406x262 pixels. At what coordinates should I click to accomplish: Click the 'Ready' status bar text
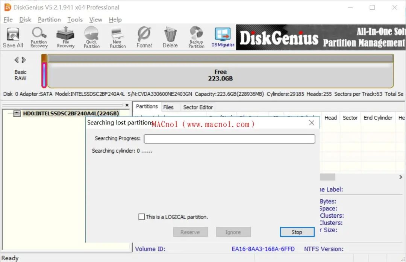click(x=10, y=258)
